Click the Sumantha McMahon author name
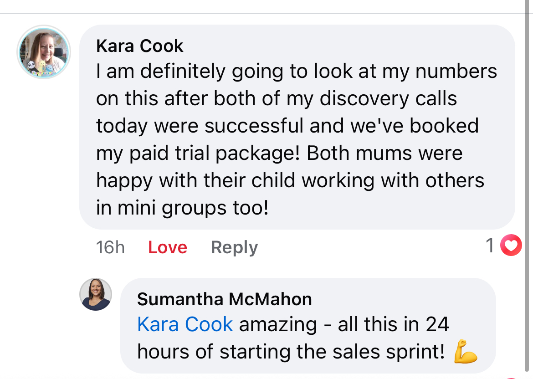 point(225,299)
